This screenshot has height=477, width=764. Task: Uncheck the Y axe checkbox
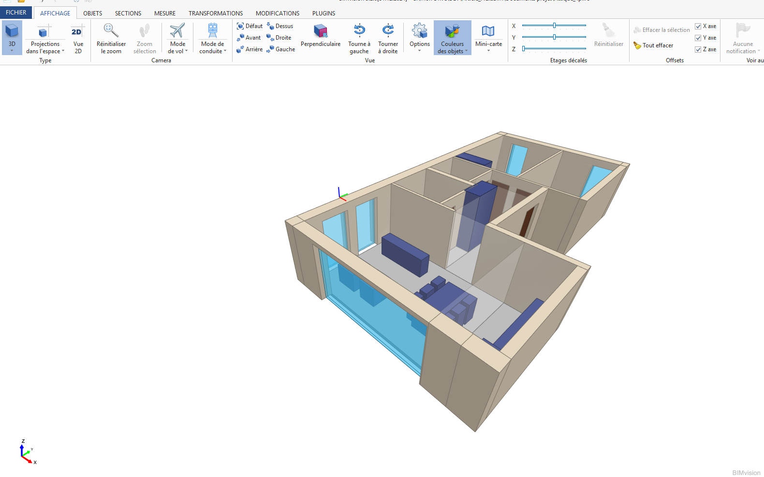pos(698,38)
